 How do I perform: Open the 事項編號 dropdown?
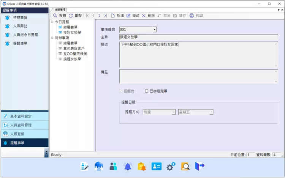154,30
